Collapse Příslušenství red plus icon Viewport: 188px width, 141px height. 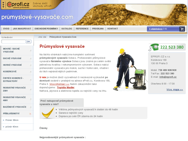[x=30, y=114]
